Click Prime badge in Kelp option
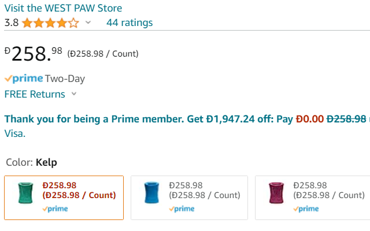 coord(55,209)
